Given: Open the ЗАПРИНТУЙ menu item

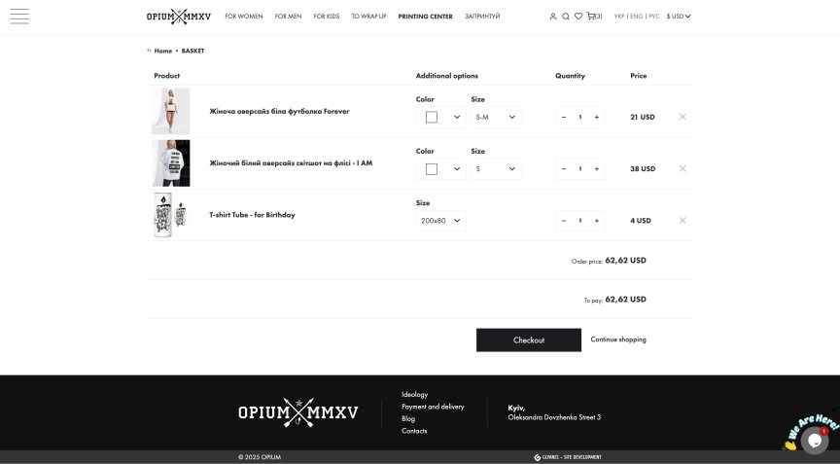Looking at the screenshot, I should point(482,17).
